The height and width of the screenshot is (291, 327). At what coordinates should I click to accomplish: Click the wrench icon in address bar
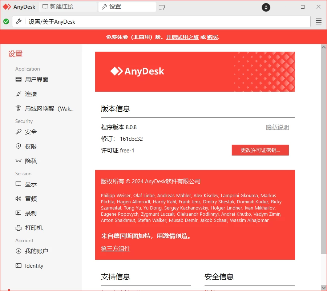tap(19, 21)
